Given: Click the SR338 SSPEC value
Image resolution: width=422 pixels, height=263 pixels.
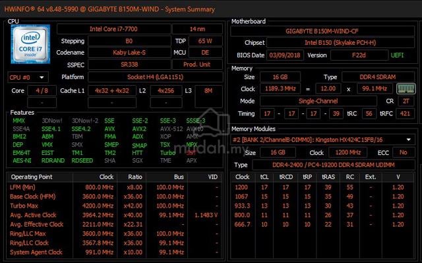Looking at the screenshot, I should point(129,65).
